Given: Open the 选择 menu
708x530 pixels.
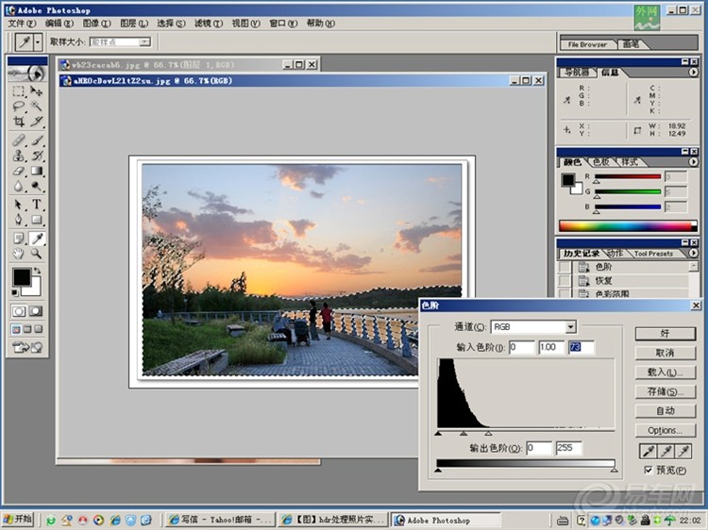Looking at the screenshot, I should pyautogui.click(x=171, y=24).
